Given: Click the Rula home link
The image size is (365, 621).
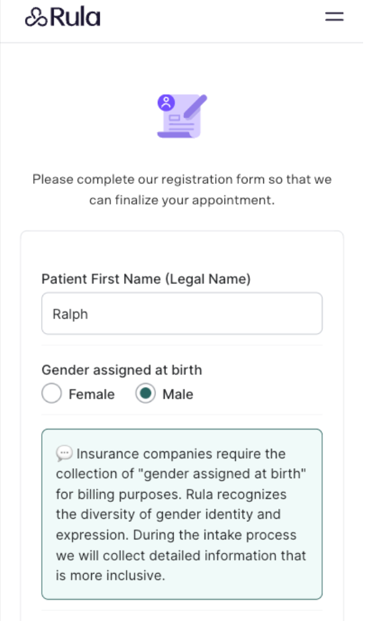Looking at the screenshot, I should [62, 16].
